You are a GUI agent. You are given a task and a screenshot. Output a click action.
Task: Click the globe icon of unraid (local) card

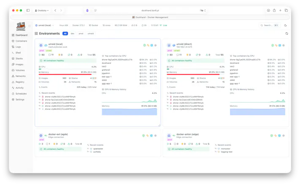tap(41, 45)
